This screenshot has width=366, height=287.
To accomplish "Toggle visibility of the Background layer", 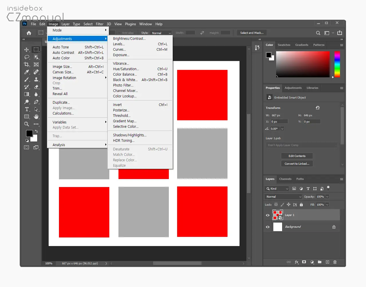I will pyautogui.click(x=268, y=227).
